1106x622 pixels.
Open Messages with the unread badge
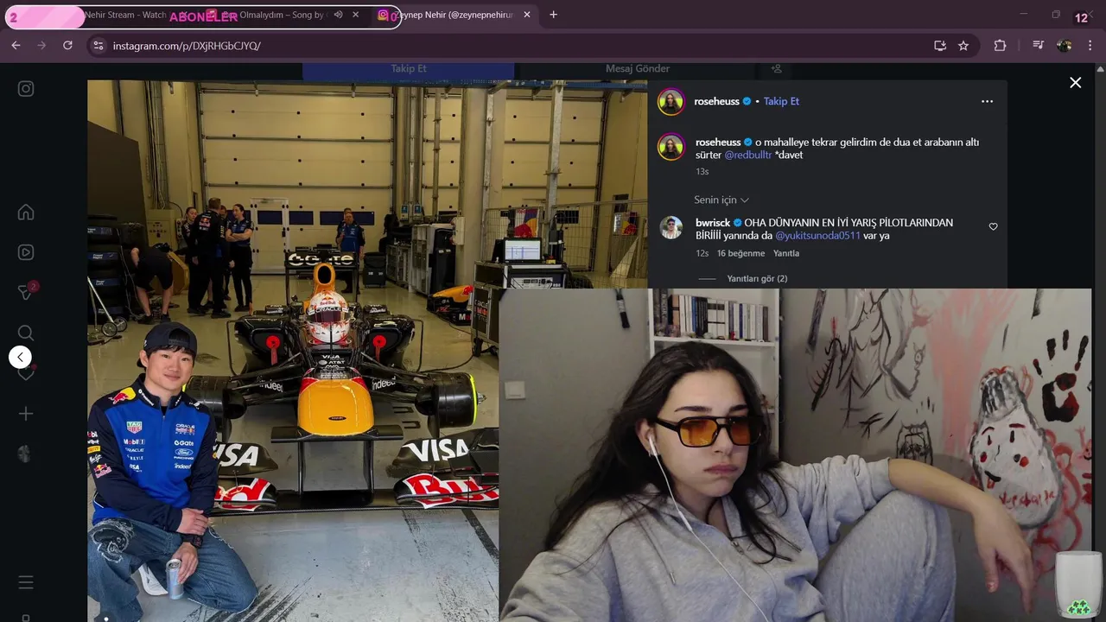click(27, 292)
